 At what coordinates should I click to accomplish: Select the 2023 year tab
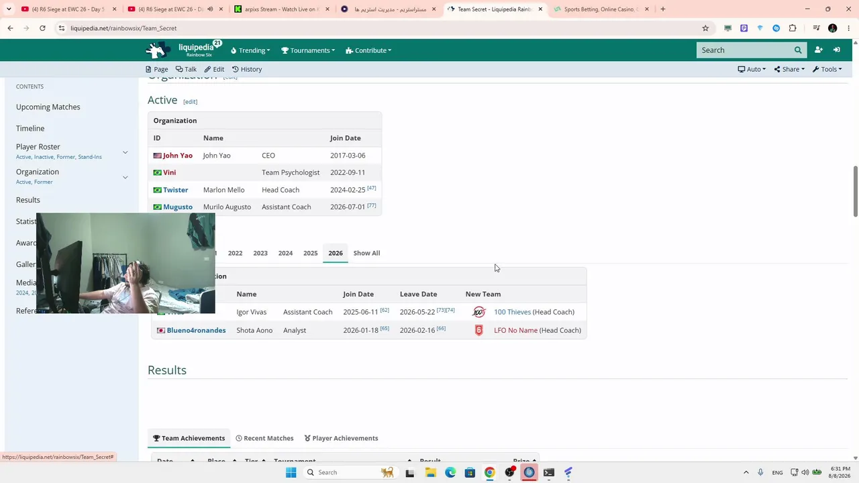click(260, 253)
